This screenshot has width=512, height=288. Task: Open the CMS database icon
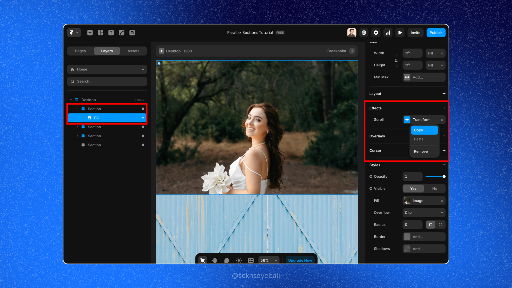[132, 33]
